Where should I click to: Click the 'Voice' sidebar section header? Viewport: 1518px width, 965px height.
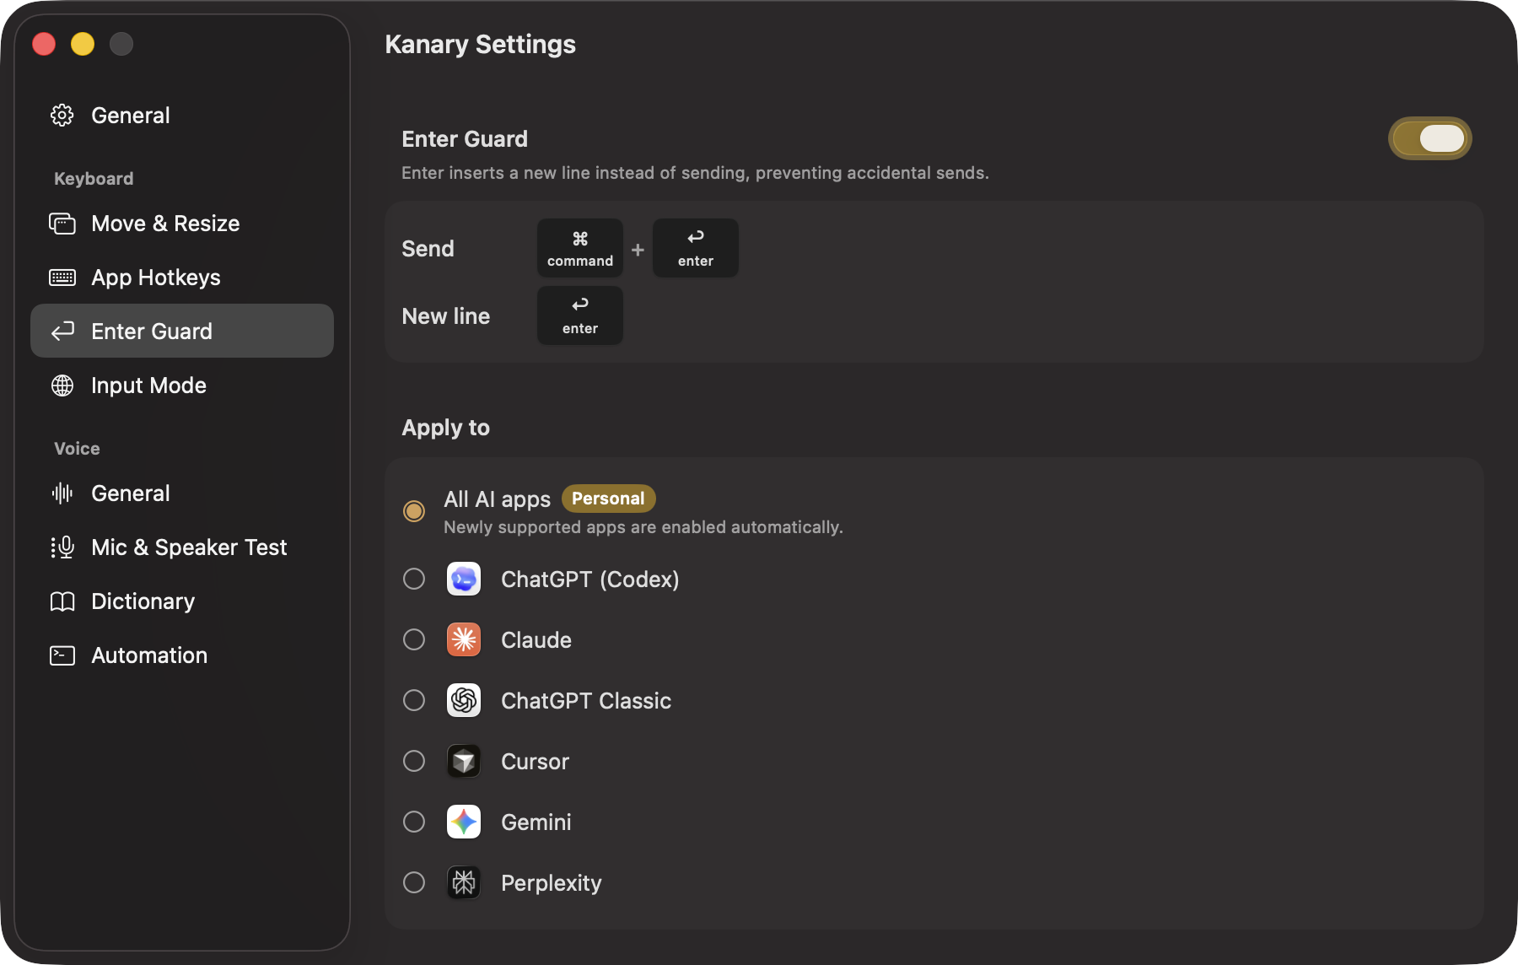tap(77, 449)
